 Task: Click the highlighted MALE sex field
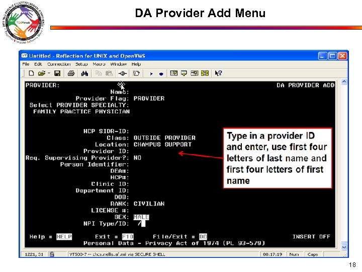click(x=141, y=217)
